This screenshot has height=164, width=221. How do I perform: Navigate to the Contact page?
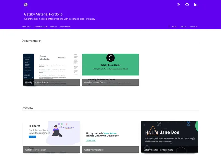coord(193,27)
